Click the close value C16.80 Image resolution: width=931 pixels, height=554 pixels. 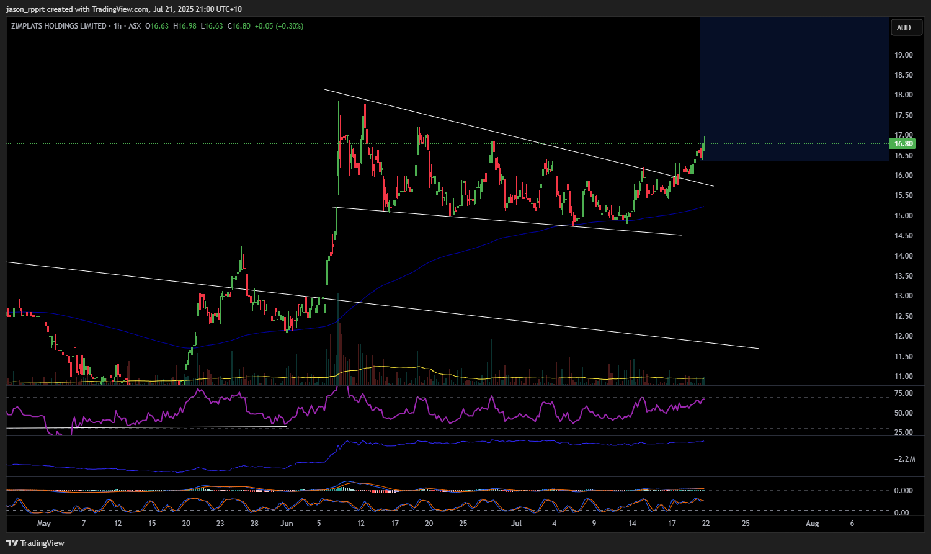pos(239,26)
